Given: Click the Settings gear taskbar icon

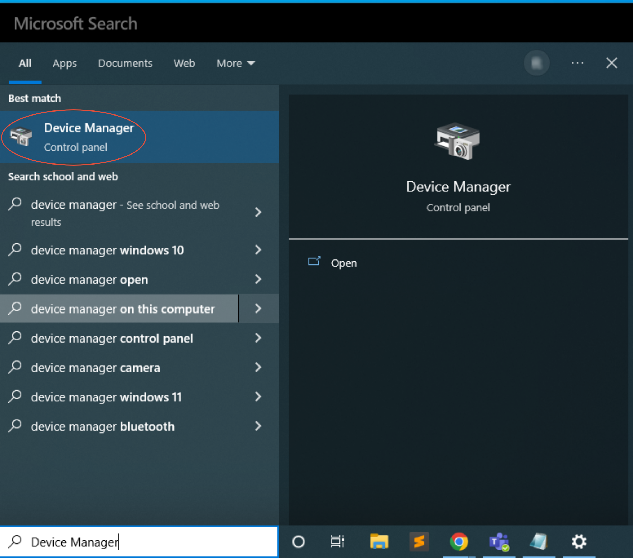Looking at the screenshot, I should pyautogui.click(x=578, y=542).
